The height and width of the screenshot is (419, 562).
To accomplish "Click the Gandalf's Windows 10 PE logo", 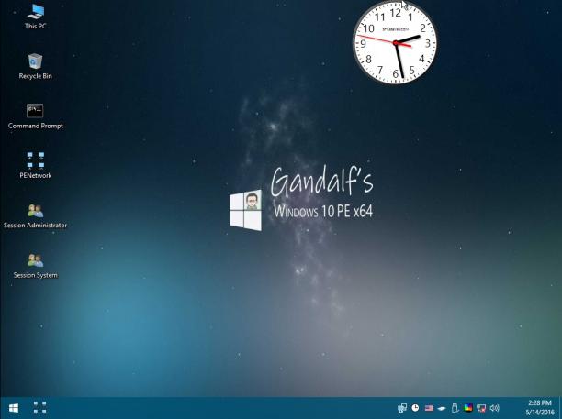I will 301,199.
